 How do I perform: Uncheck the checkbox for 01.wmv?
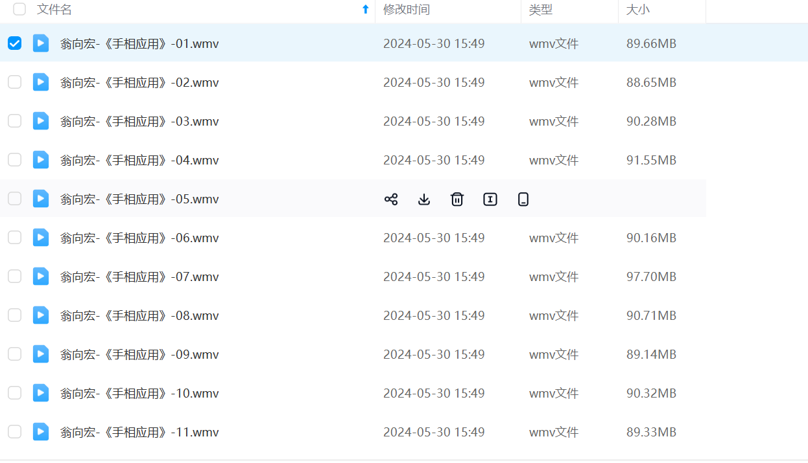pyautogui.click(x=14, y=43)
